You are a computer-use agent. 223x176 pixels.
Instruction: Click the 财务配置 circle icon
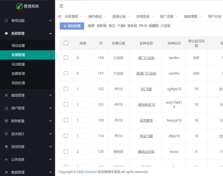click(6, 121)
